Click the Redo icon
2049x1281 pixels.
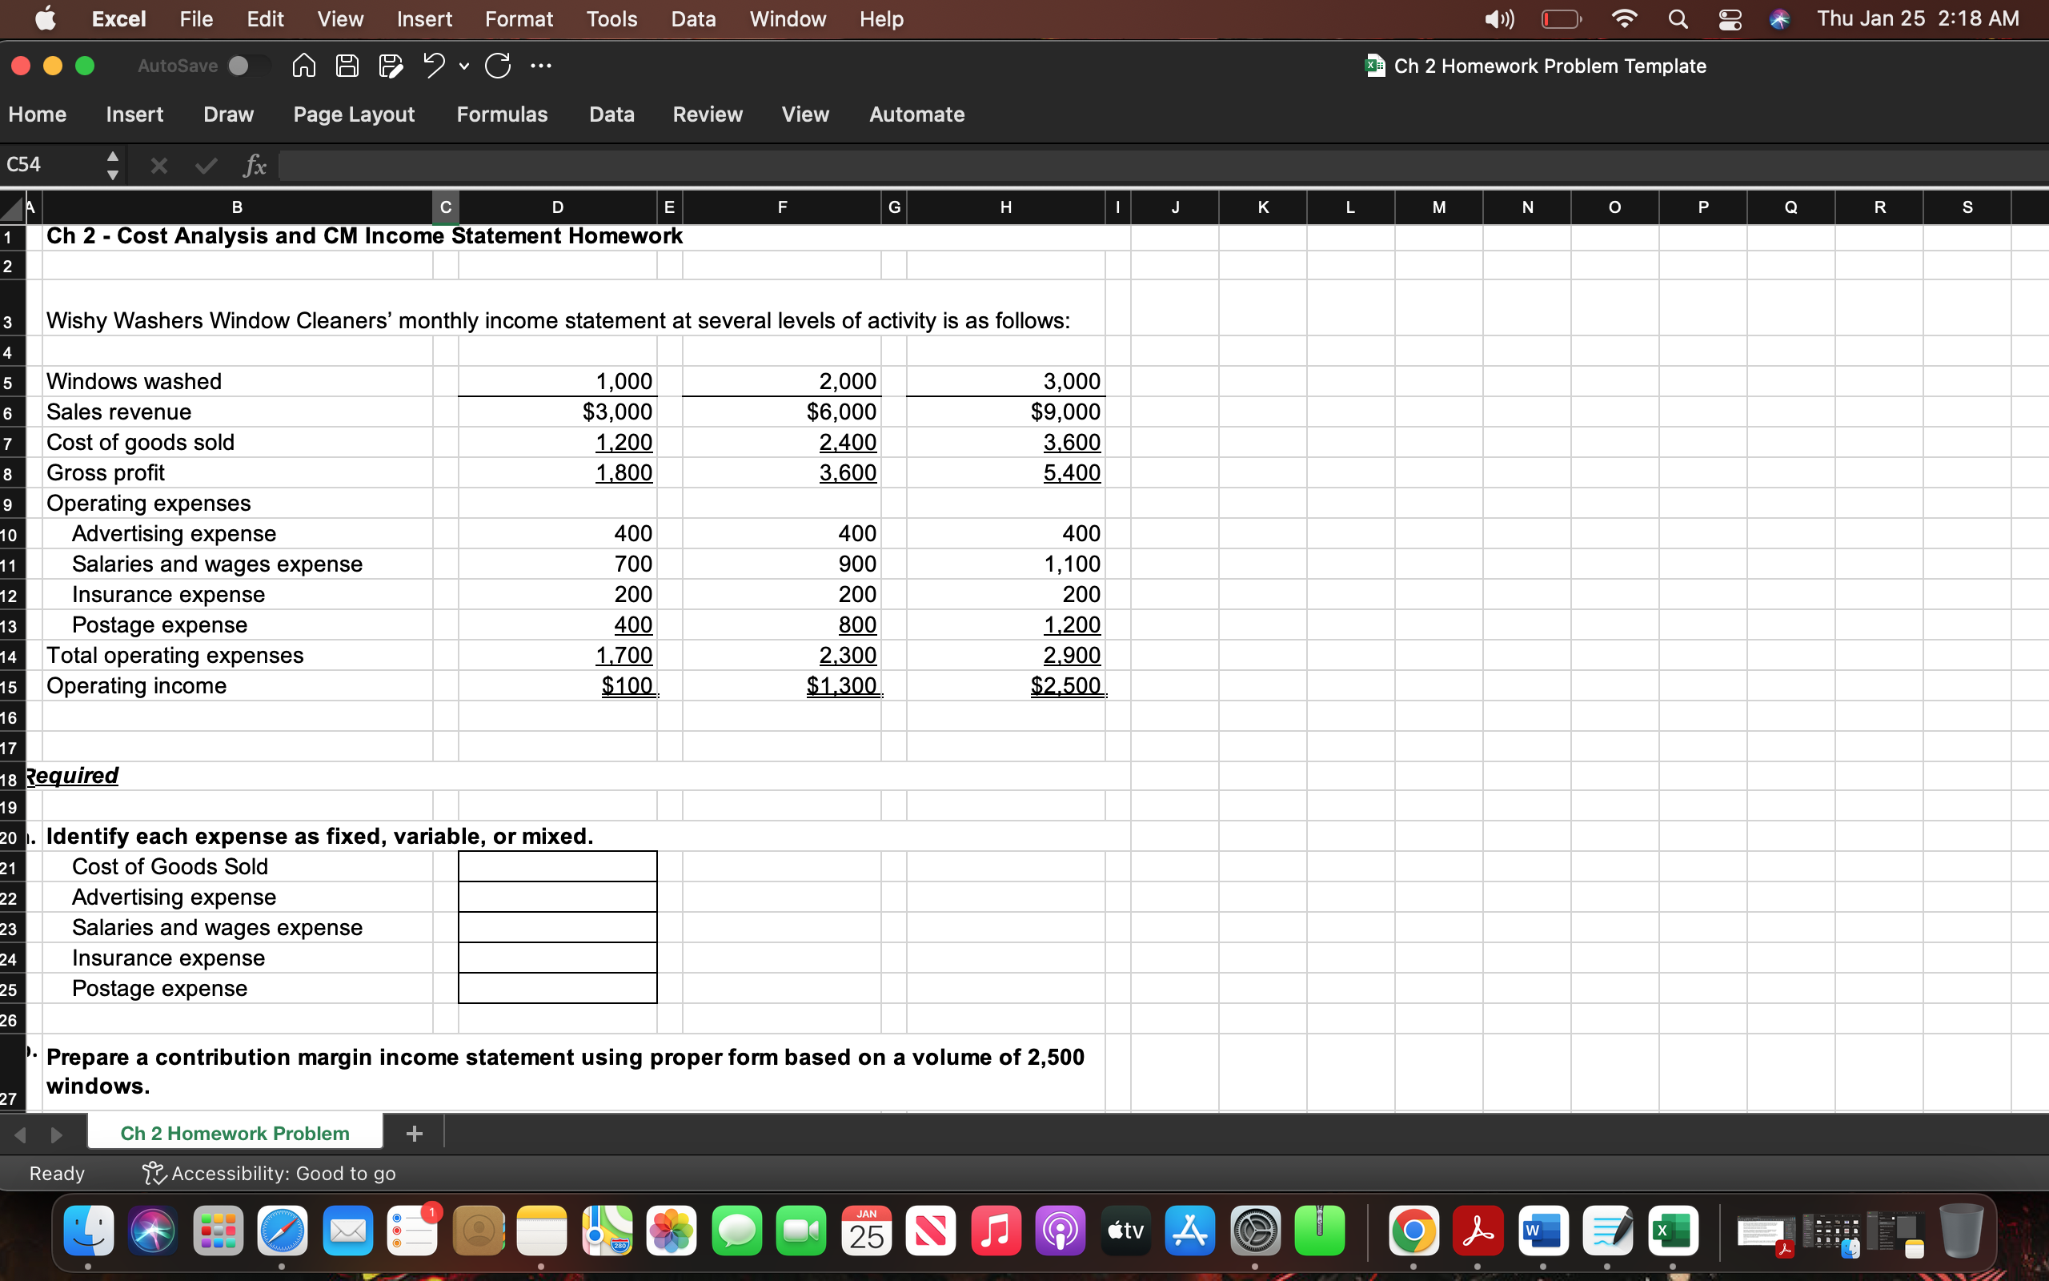click(498, 65)
